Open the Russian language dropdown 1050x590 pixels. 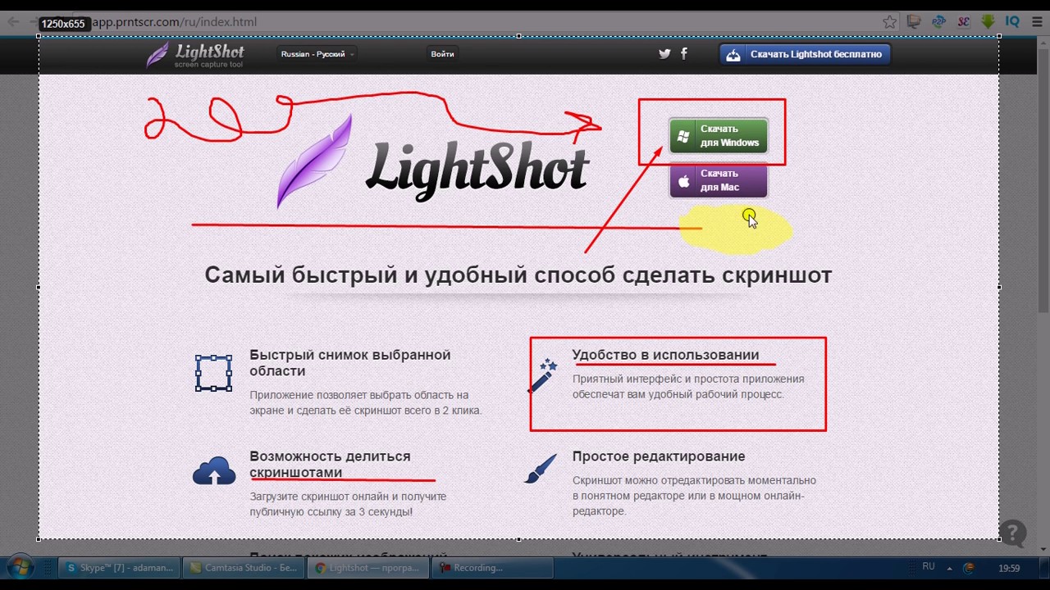tap(317, 54)
